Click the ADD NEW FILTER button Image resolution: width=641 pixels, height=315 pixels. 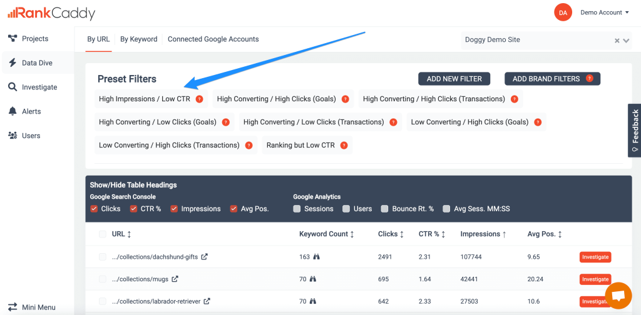click(x=454, y=79)
